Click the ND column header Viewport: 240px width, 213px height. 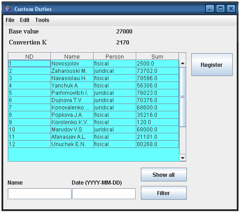click(29, 56)
